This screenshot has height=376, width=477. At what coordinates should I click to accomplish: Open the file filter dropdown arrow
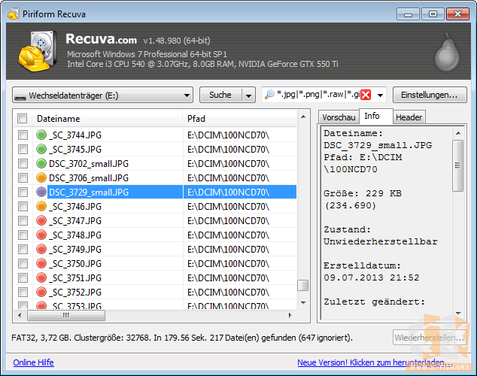coord(380,96)
